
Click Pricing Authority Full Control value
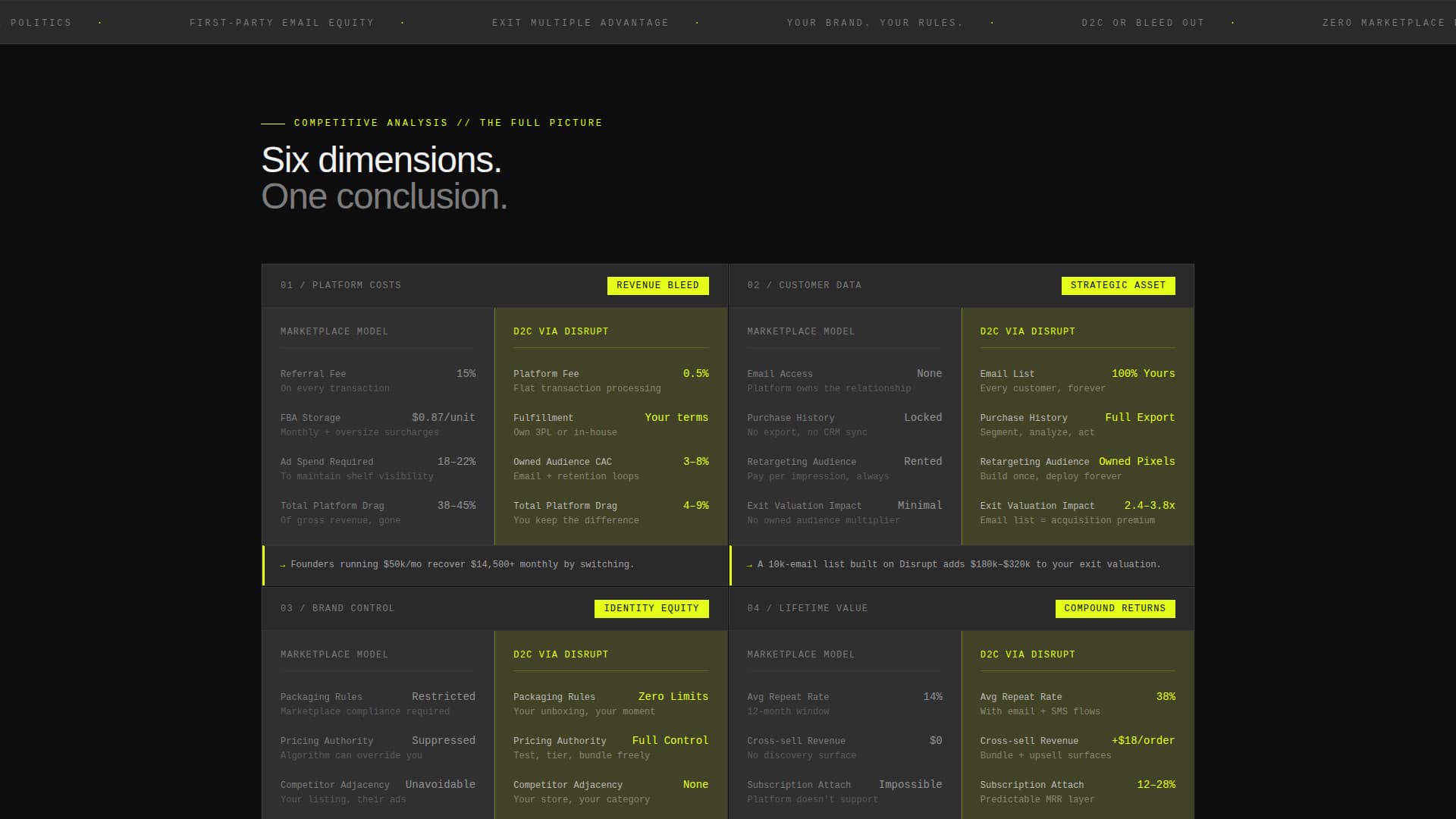[x=670, y=741]
